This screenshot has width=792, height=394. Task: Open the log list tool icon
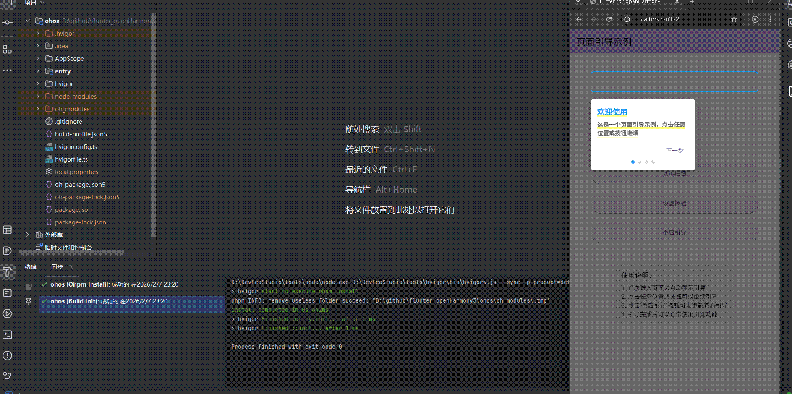click(x=7, y=292)
